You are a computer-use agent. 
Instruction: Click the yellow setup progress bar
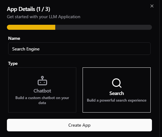[79, 27]
